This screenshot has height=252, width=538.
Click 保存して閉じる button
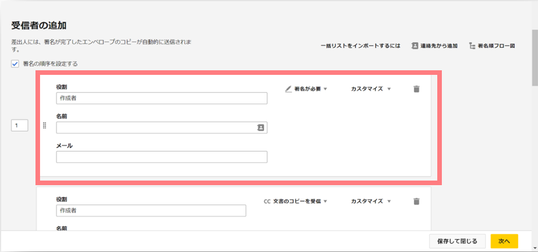(457, 241)
